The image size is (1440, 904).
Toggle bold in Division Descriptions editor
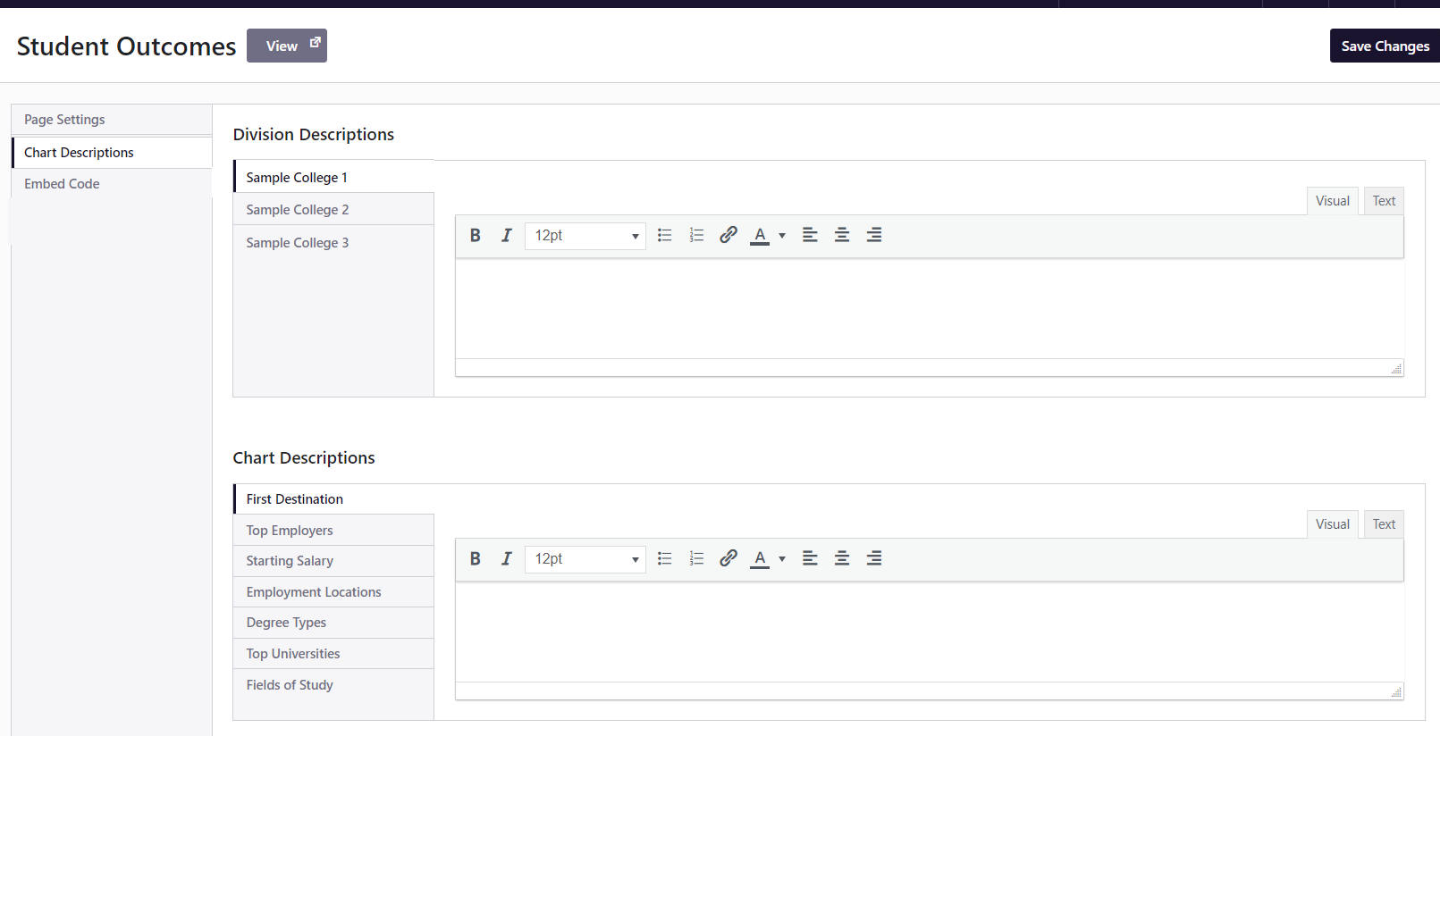[x=476, y=236]
